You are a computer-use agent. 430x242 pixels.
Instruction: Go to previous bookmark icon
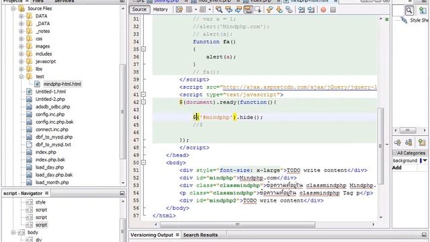[269, 9]
